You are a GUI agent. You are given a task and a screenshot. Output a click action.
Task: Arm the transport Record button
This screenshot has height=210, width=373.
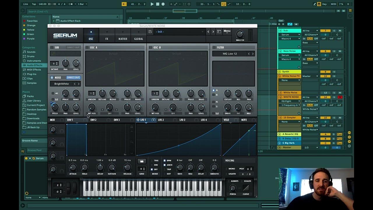pyautogui.click(x=163, y=4)
